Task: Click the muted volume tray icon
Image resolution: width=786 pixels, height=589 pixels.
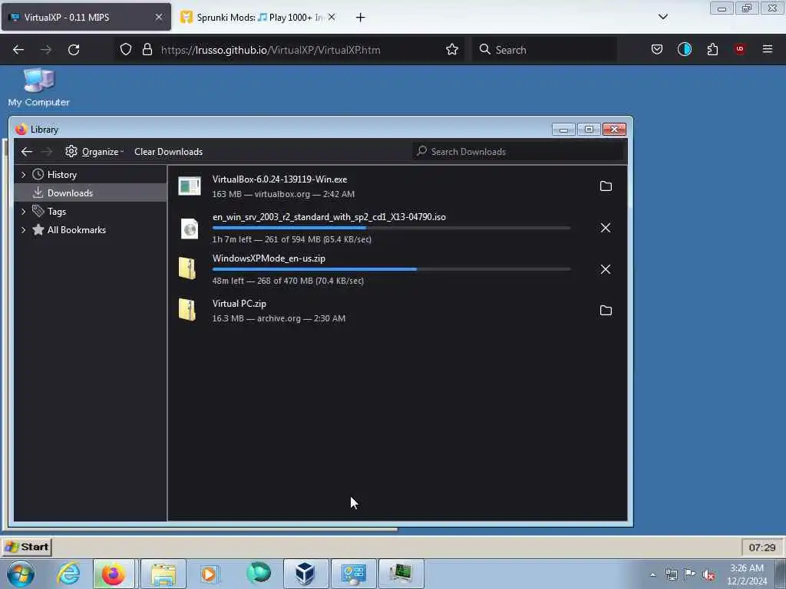Action: [x=708, y=575]
